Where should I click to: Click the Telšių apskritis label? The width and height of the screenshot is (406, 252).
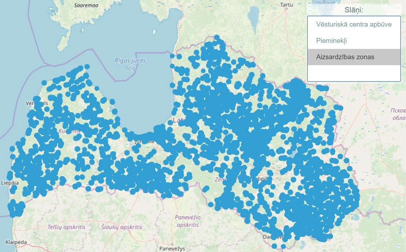pos(66,227)
